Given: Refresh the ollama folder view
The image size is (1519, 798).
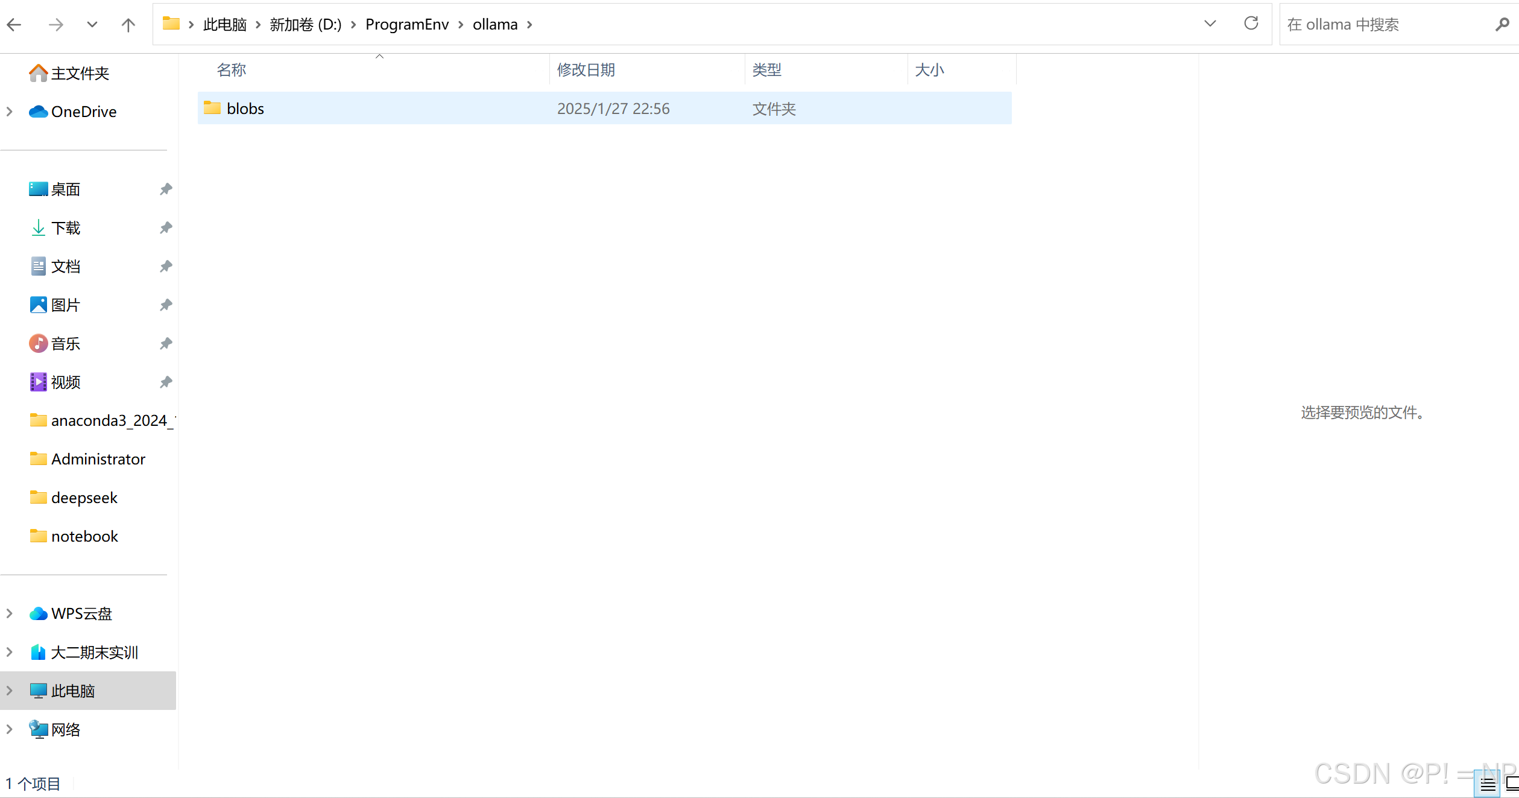Looking at the screenshot, I should [1251, 24].
